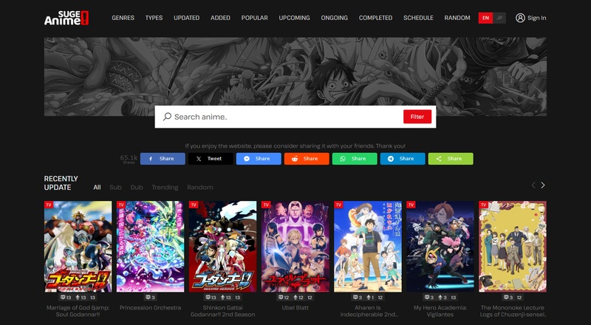The image size is (591, 325).
Task: Open the SCHEDULE page
Action: point(418,18)
